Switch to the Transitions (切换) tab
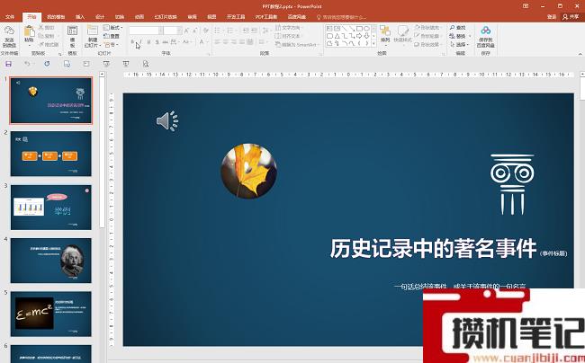 [x=120, y=17]
